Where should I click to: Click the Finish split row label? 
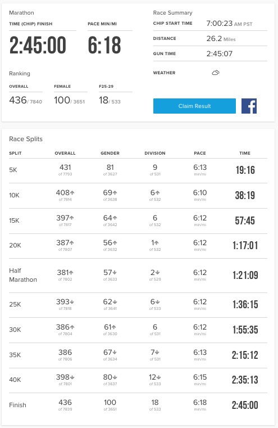coord(17,405)
